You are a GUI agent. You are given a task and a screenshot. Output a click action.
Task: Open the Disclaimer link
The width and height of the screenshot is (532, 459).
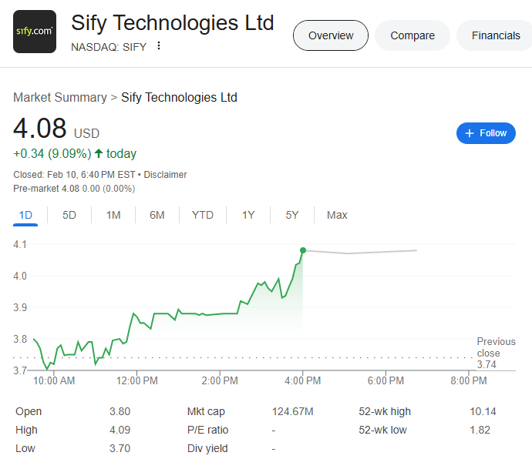point(165,175)
